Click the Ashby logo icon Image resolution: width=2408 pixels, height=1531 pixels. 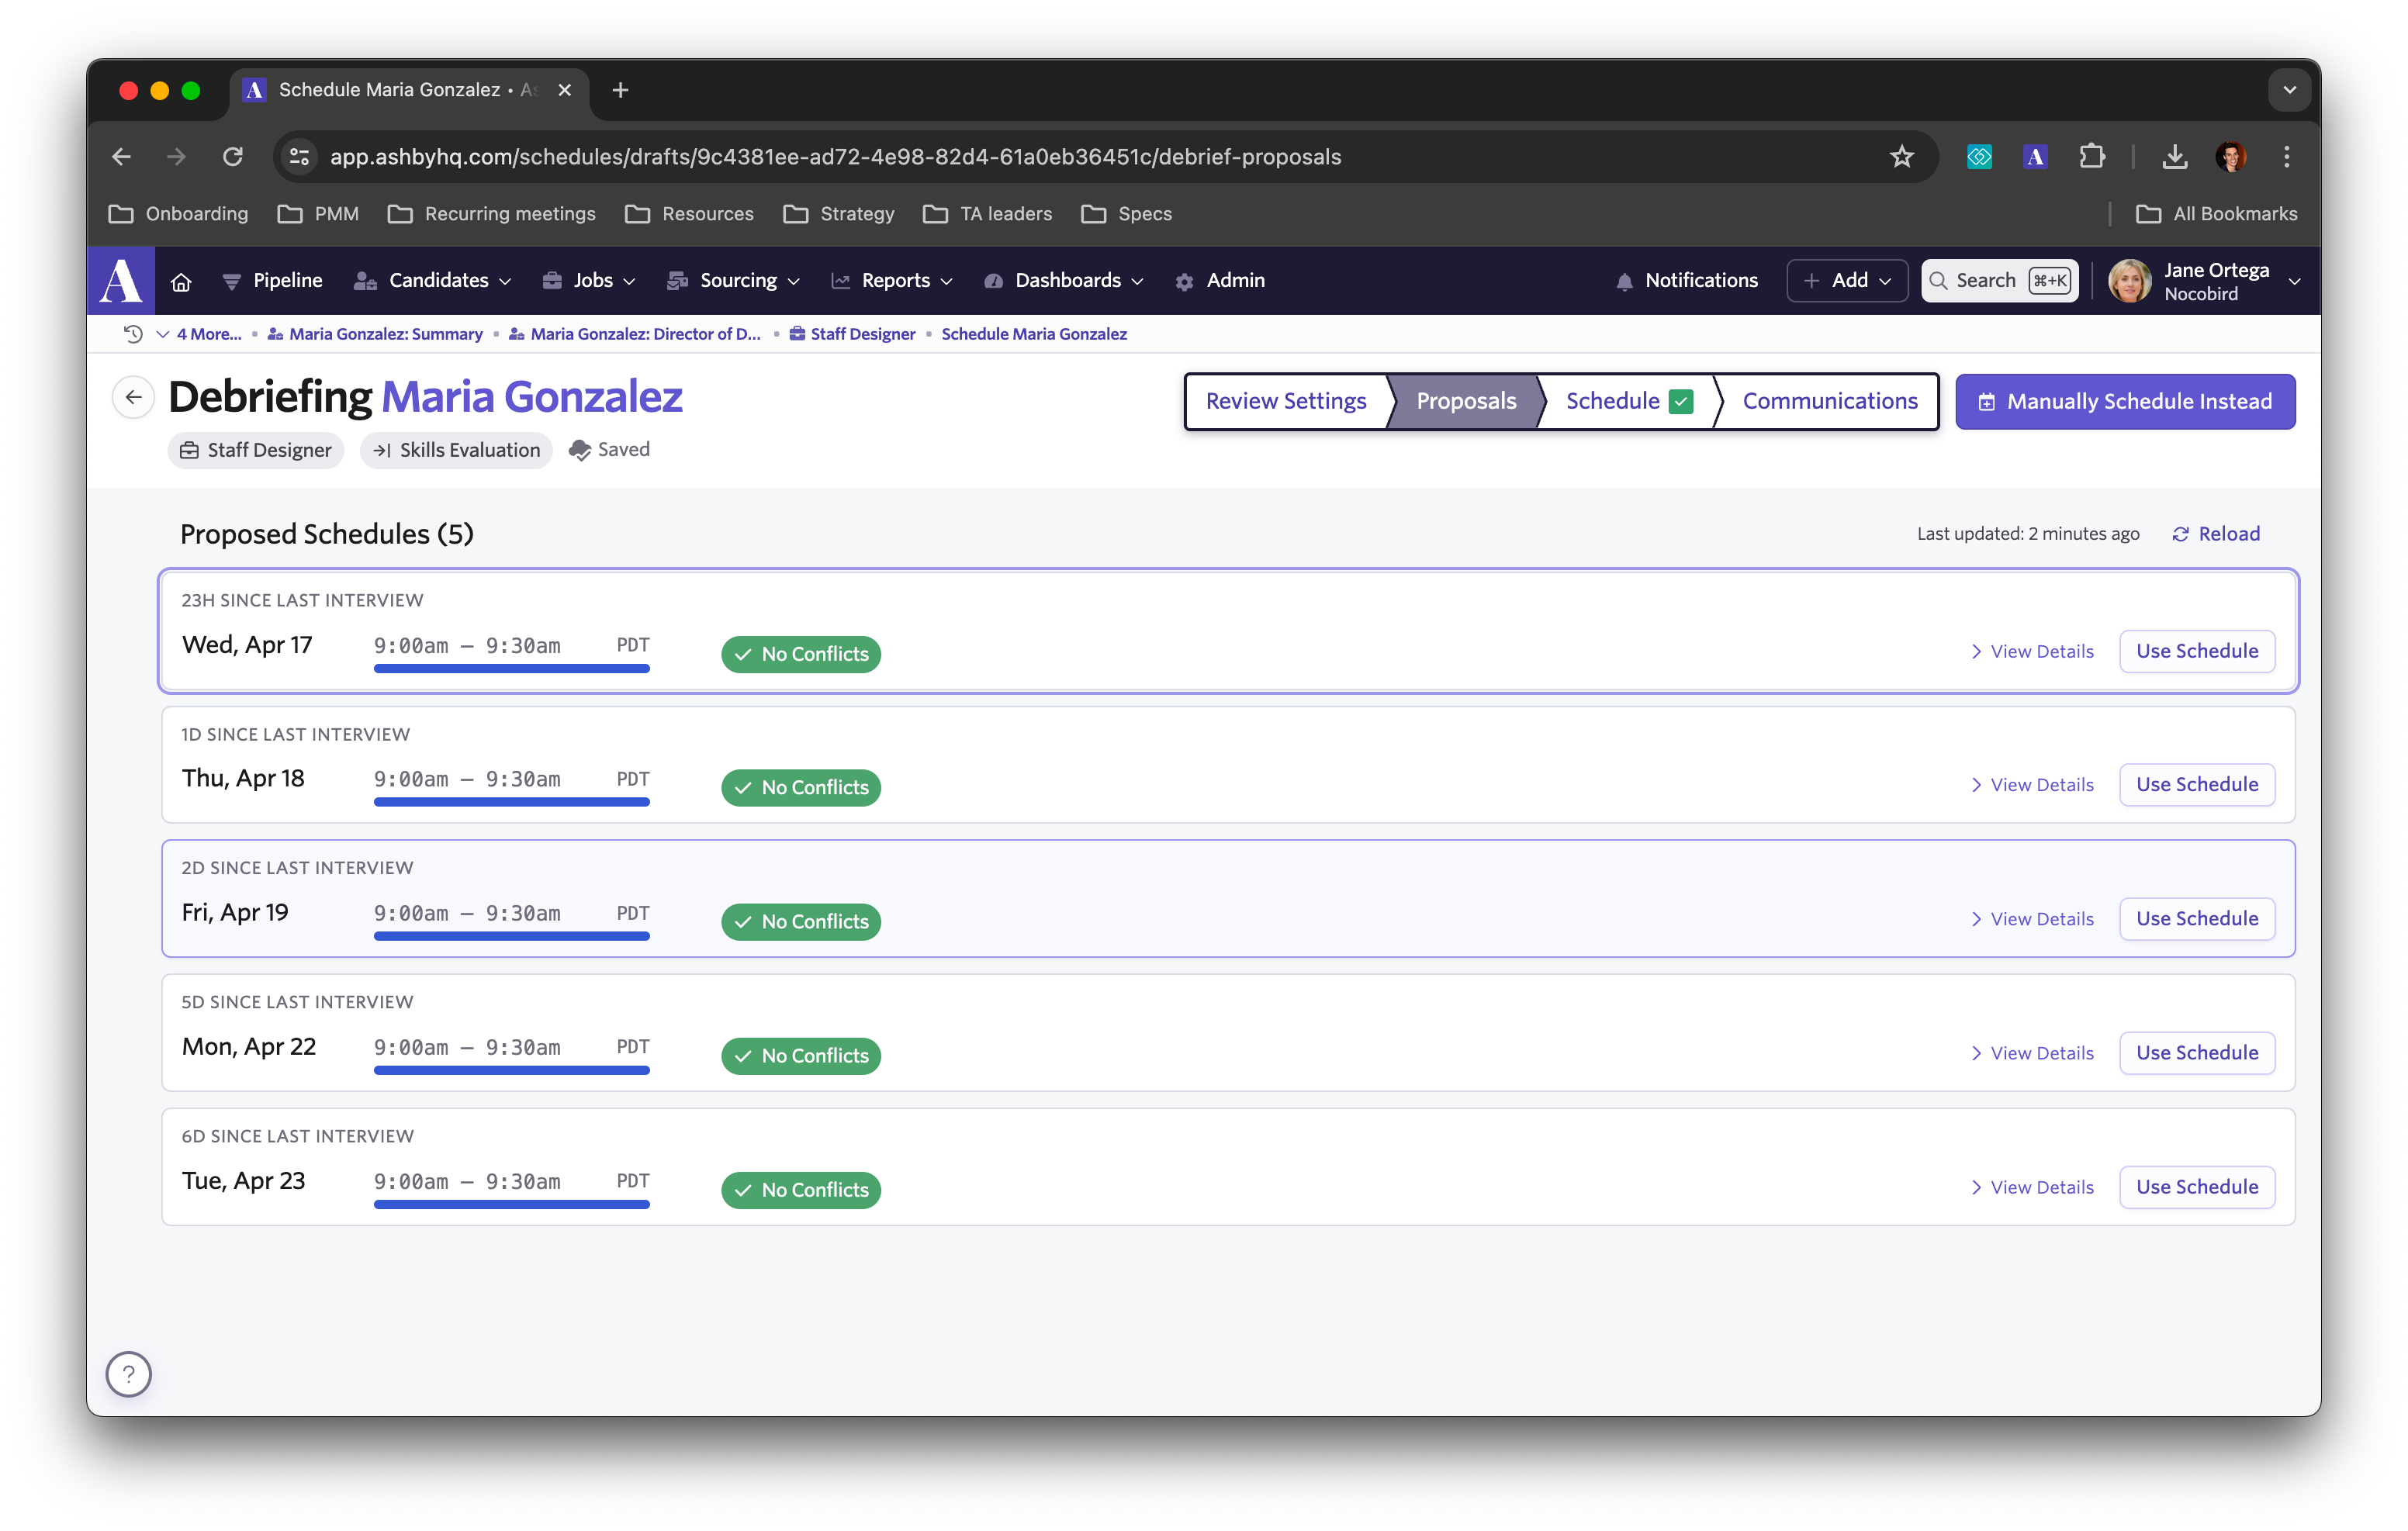[121, 281]
